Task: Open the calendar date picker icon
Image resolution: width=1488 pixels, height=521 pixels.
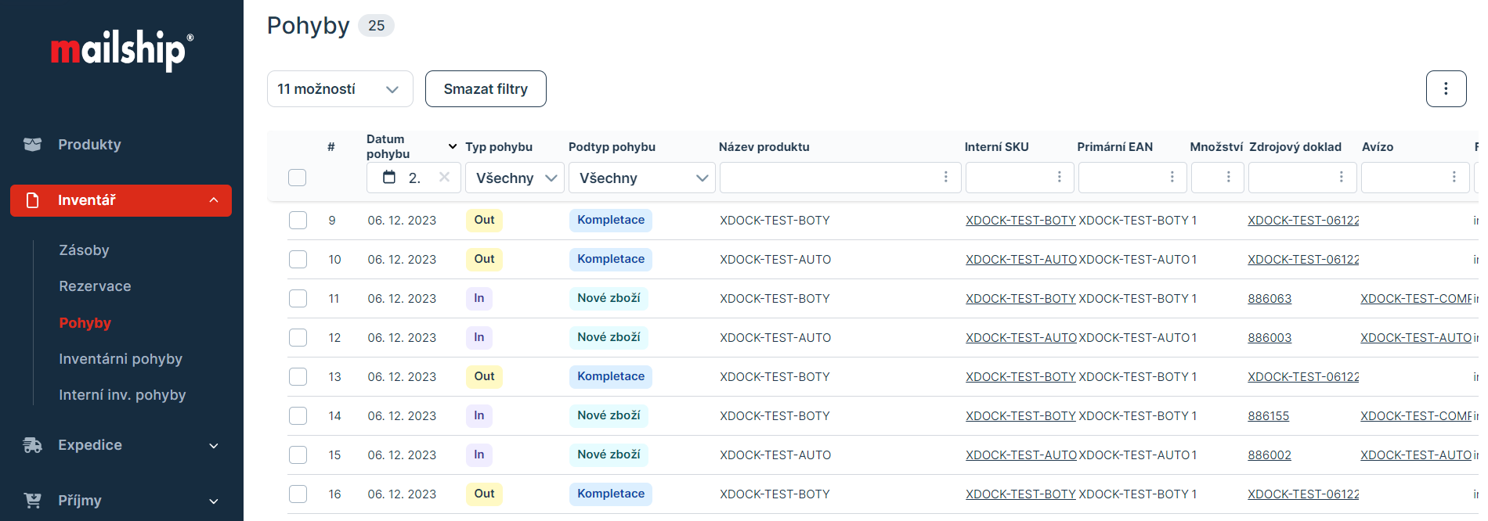Action: coord(388,177)
